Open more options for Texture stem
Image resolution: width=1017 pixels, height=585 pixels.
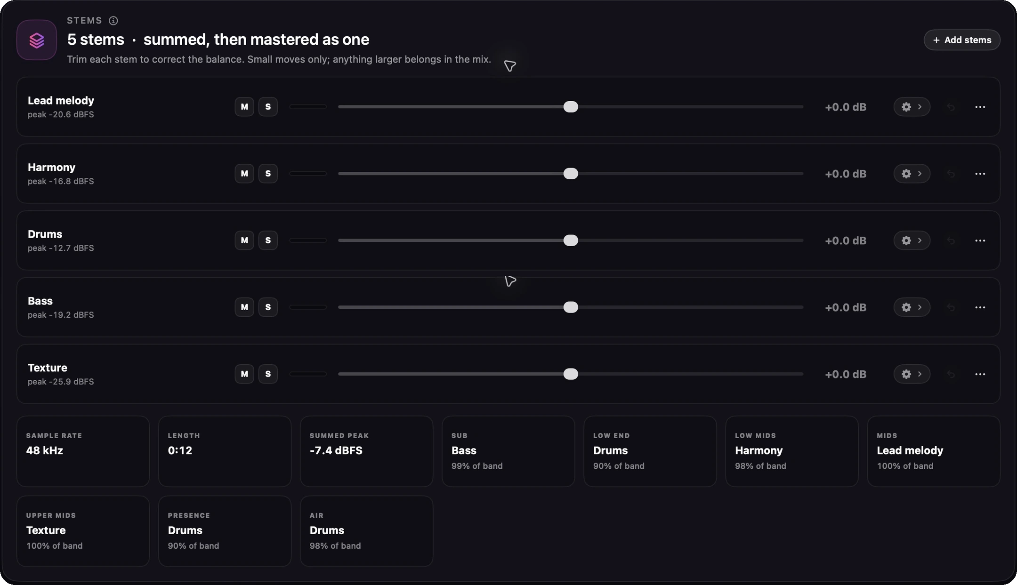click(980, 374)
